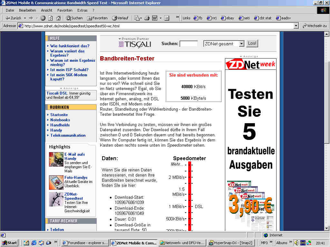Click the ZDNet week advertisement banner

pos(250,144)
